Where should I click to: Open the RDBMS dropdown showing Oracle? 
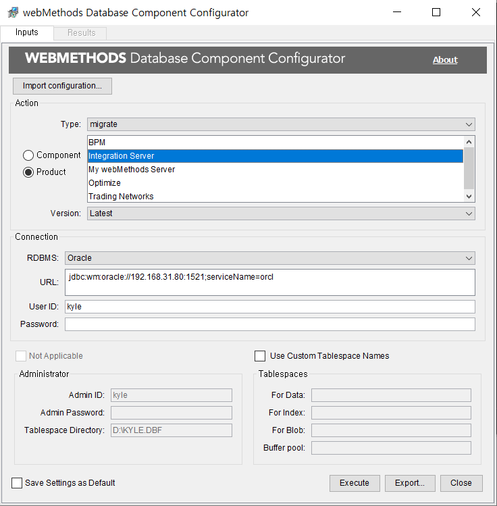(270, 258)
